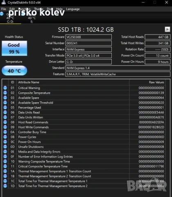Click the next disk arrow button
This screenshot has width=172, height=197.
tap(167, 29)
